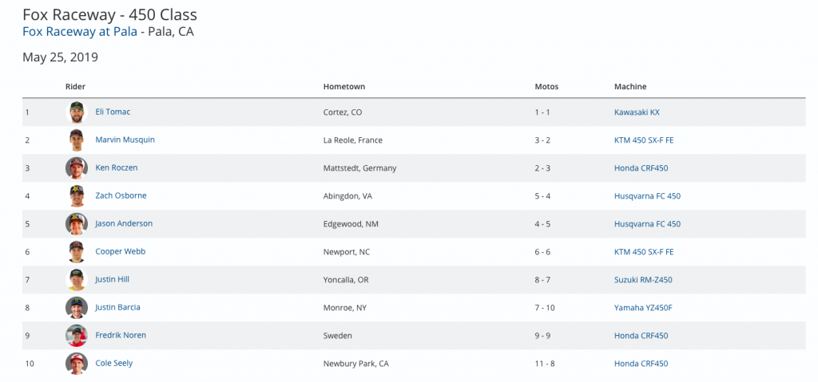
Task: Click the Hometown column header
Action: pyautogui.click(x=343, y=86)
